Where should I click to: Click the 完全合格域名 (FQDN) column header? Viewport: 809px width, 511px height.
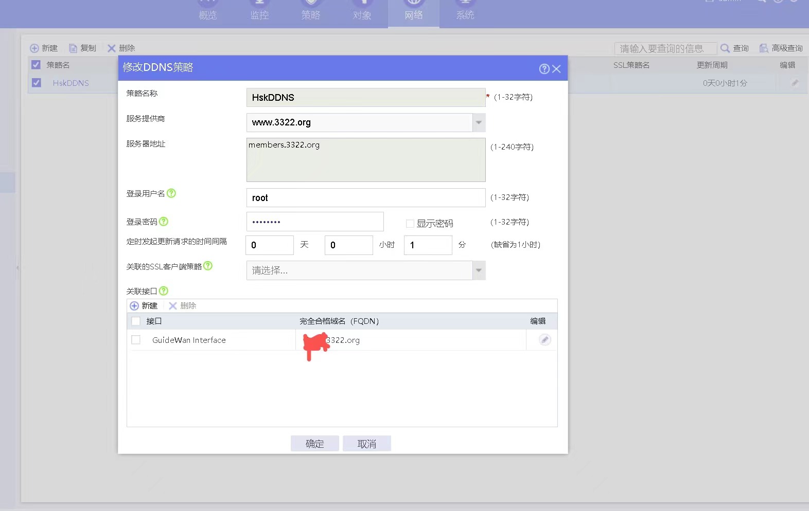(340, 321)
